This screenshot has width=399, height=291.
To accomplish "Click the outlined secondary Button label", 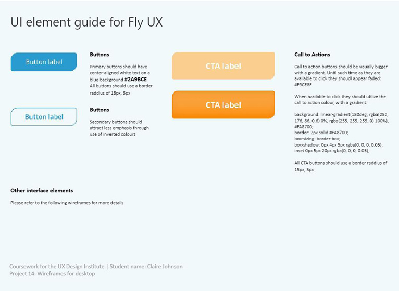I will 44,117.
